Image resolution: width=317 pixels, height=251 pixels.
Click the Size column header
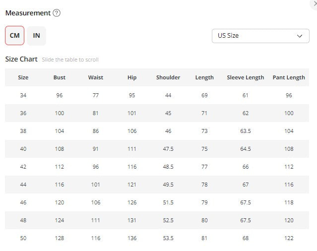[23, 77]
